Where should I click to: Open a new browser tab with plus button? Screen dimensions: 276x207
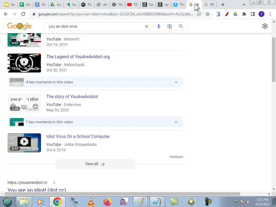(223, 5)
